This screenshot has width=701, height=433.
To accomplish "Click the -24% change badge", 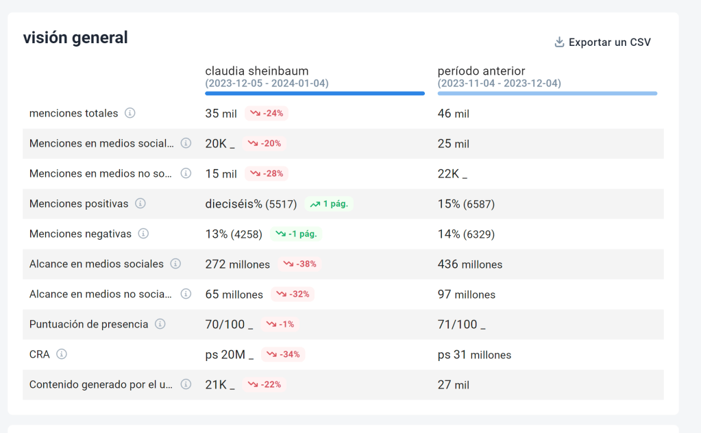I will (266, 113).
